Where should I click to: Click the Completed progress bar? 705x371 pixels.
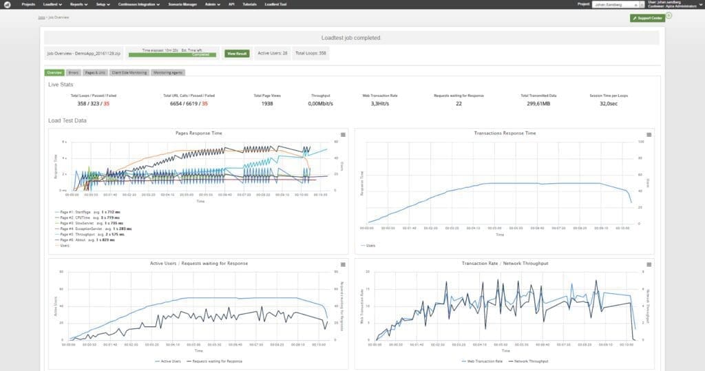182,54
